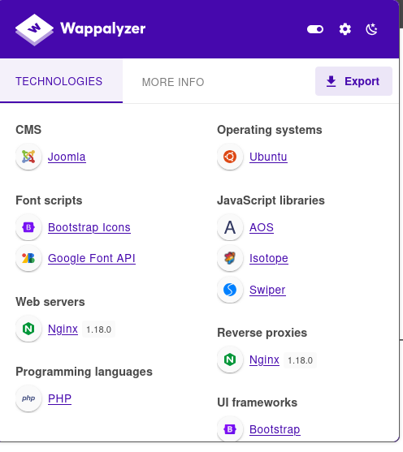403x452 pixels.
Task: Export the detected technologies list
Action: [353, 81]
